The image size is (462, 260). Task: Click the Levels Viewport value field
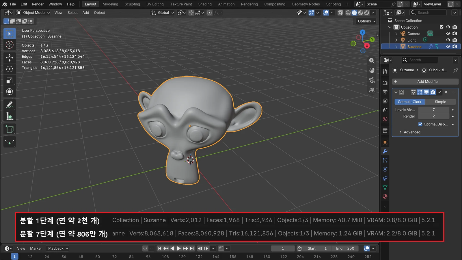click(433, 110)
